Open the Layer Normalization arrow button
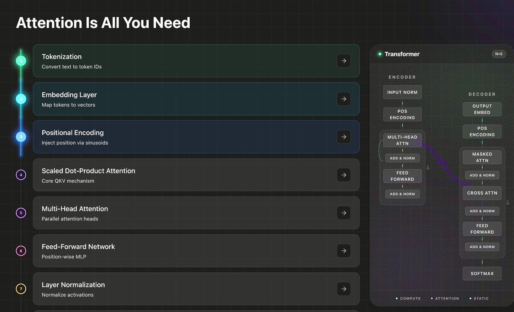Image resolution: width=514 pixels, height=312 pixels. coord(344,289)
